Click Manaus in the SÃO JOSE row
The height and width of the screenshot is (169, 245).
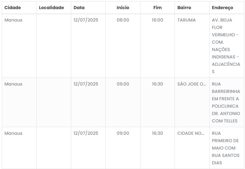[x=13, y=84]
